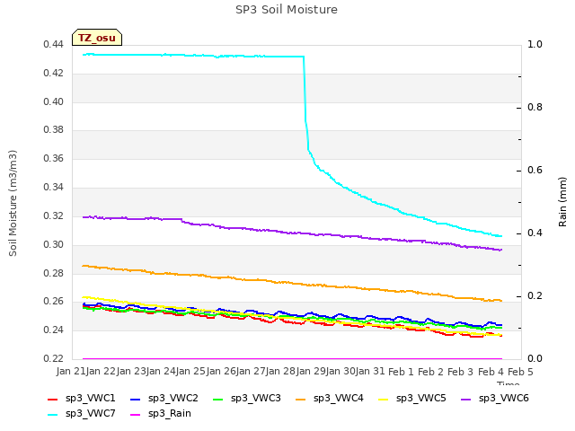Select the sp3_Rain legend label
Viewport: 575px width, 431px height.
(x=170, y=414)
